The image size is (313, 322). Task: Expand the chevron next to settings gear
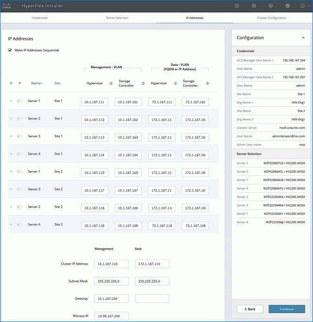[x=309, y=6]
